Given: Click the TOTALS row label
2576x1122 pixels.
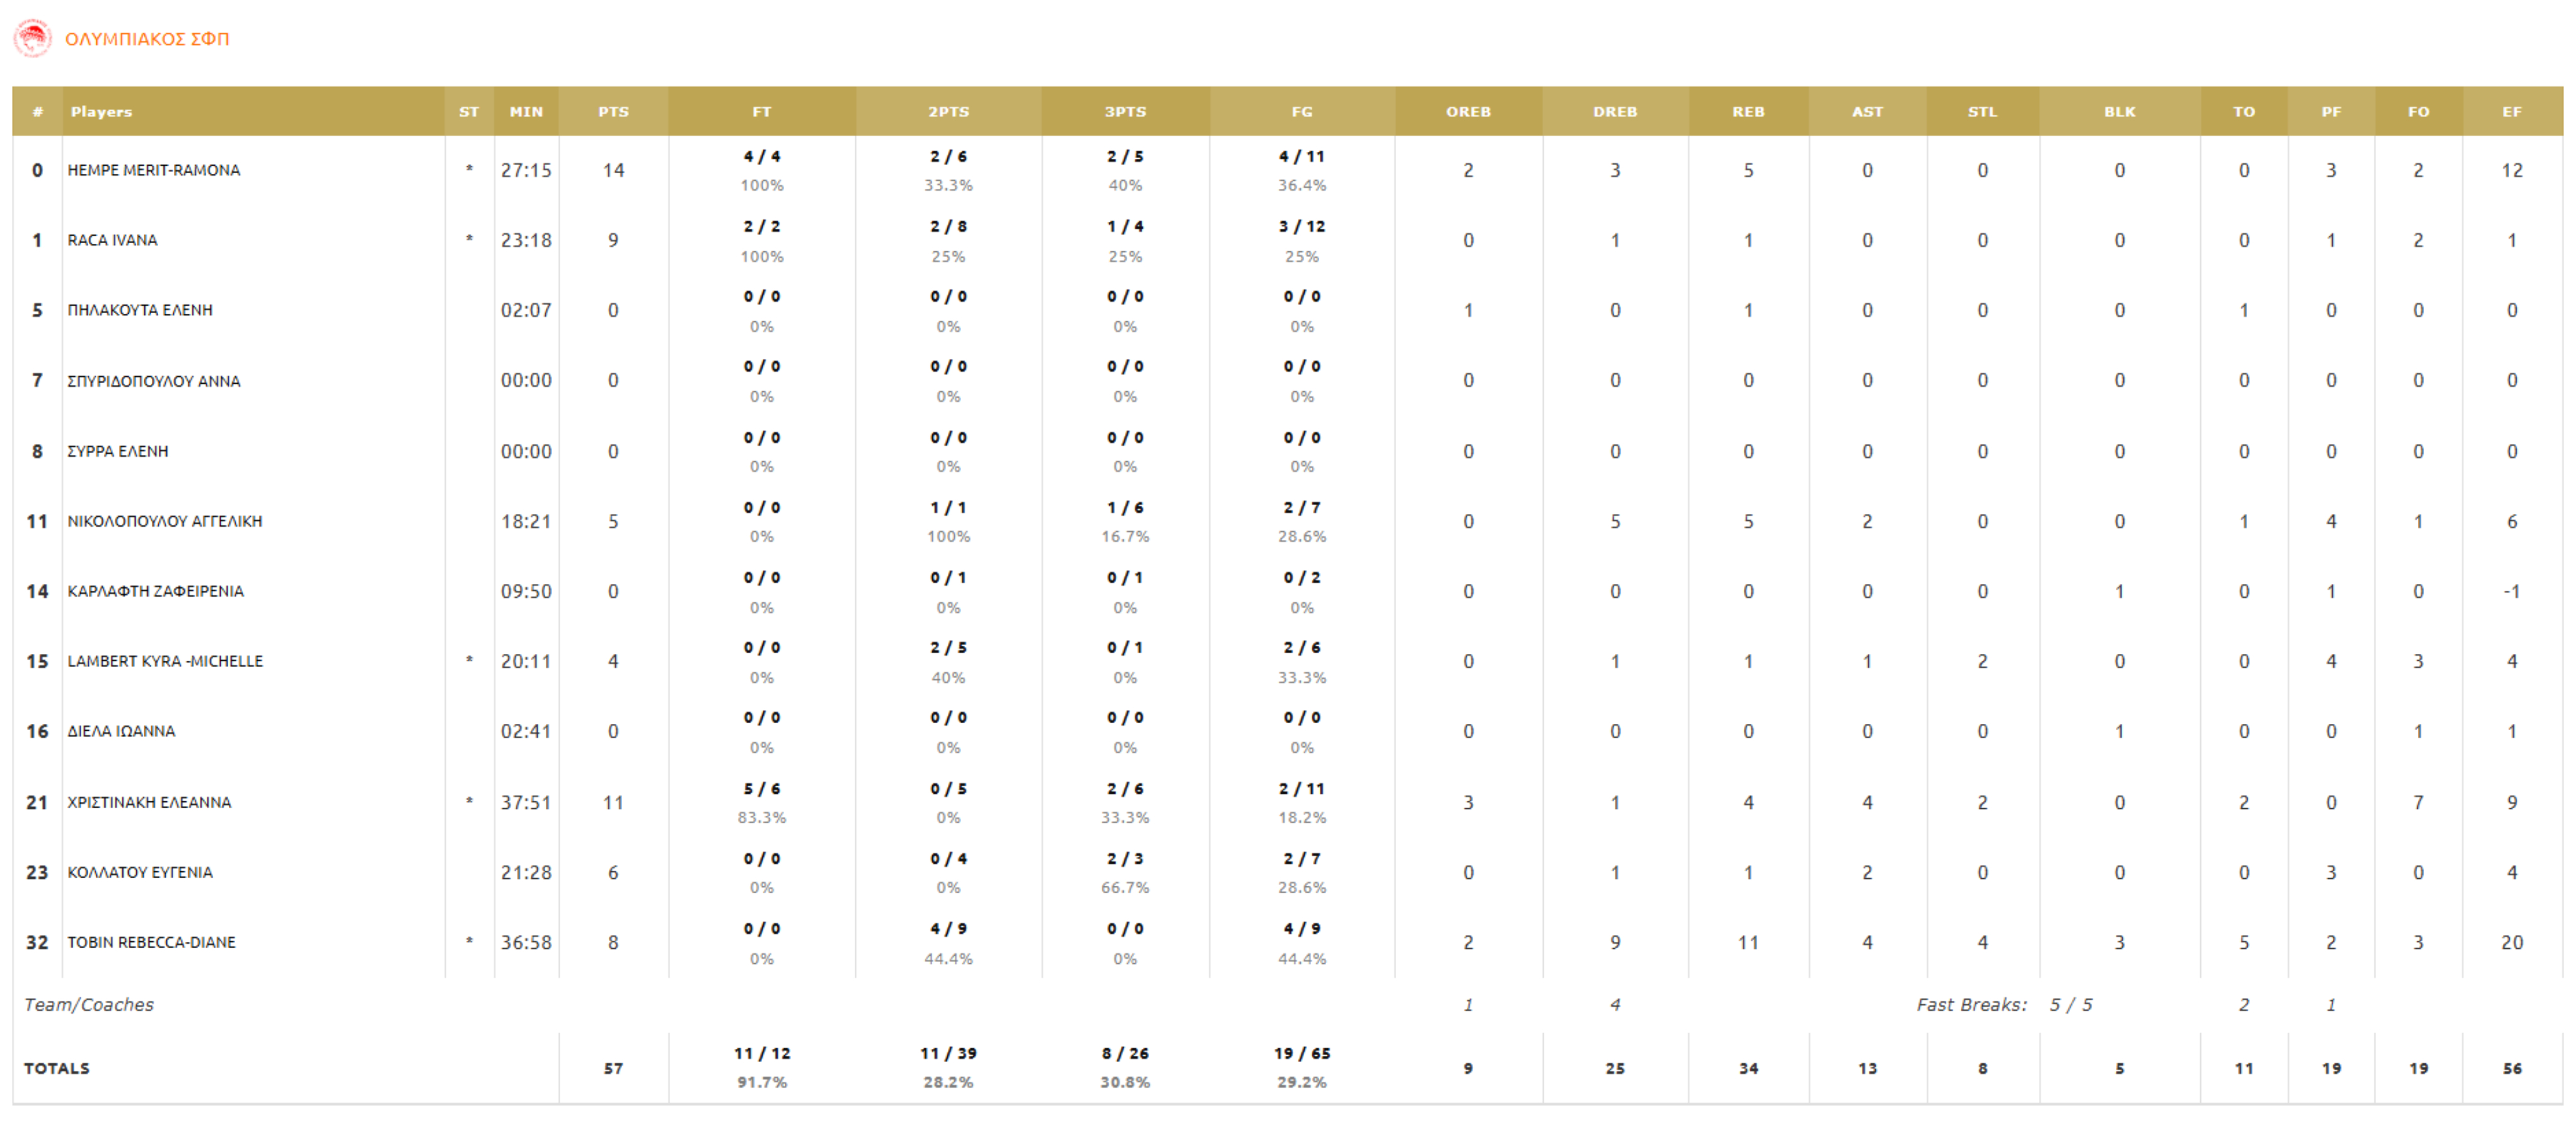Looking at the screenshot, I should [57, 1068].
